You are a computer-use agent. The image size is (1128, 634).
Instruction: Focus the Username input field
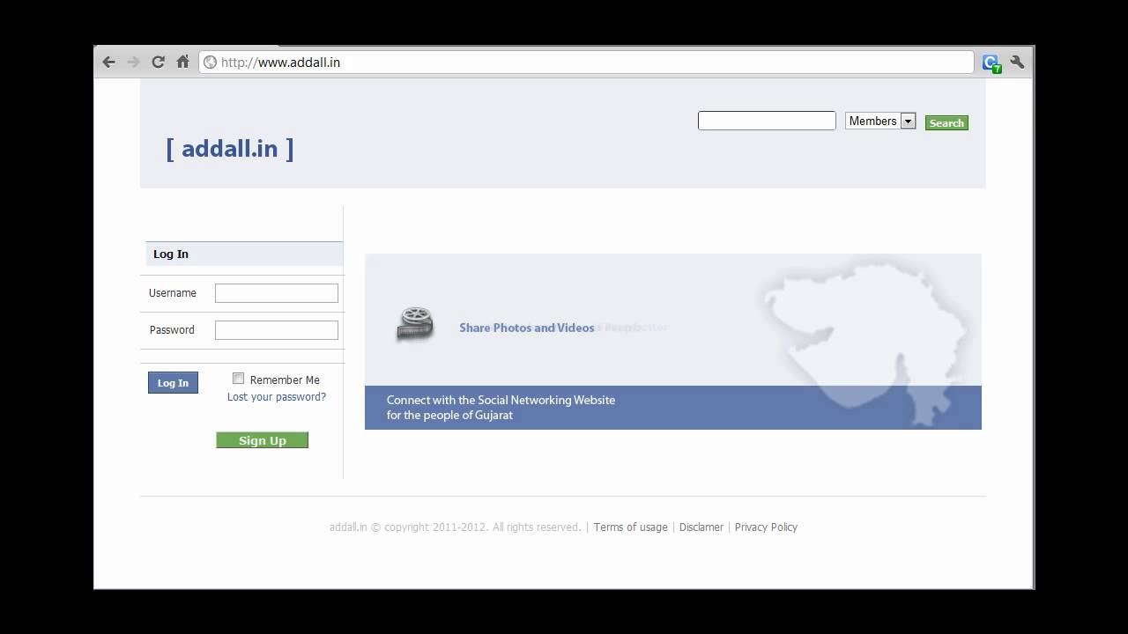pyautogui.click(x=277, y=293)
